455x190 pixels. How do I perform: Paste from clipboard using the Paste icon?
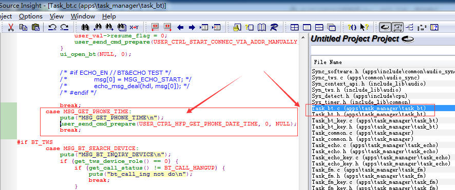tap(35, 28)
